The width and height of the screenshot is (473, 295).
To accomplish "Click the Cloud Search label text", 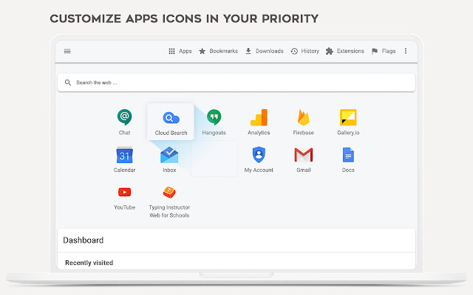I will (x=171, y=133).
